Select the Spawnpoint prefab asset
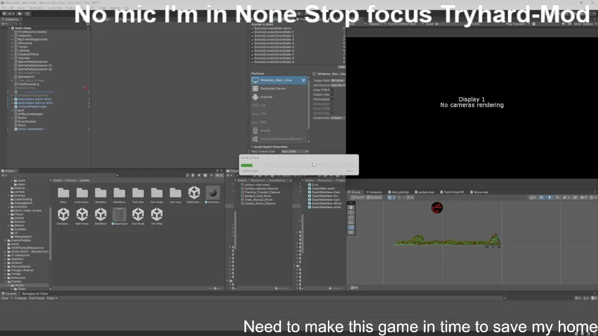 click(119, 214)
